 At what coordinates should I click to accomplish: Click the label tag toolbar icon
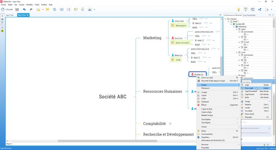[x=76, y=10]
